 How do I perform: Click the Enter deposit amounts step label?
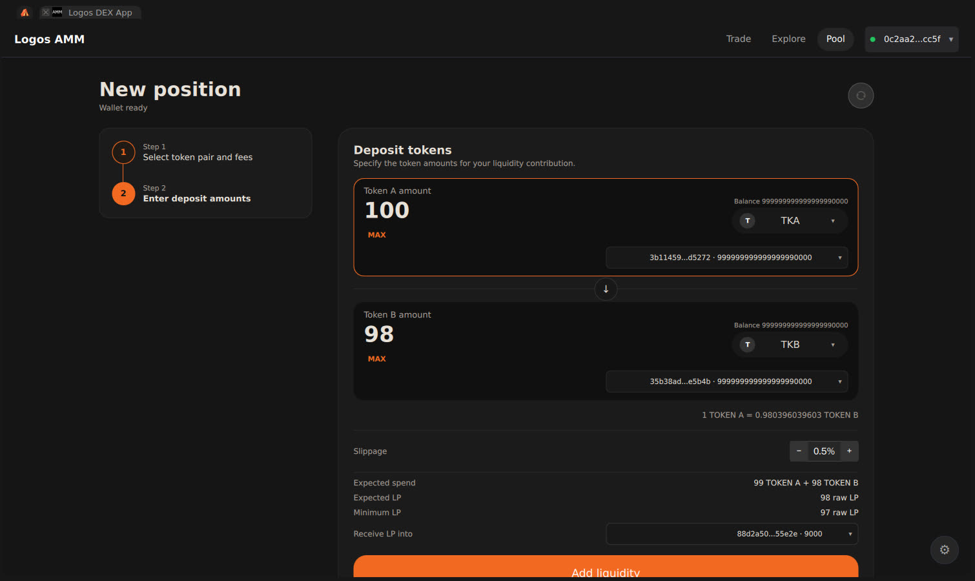pos(197,199)
